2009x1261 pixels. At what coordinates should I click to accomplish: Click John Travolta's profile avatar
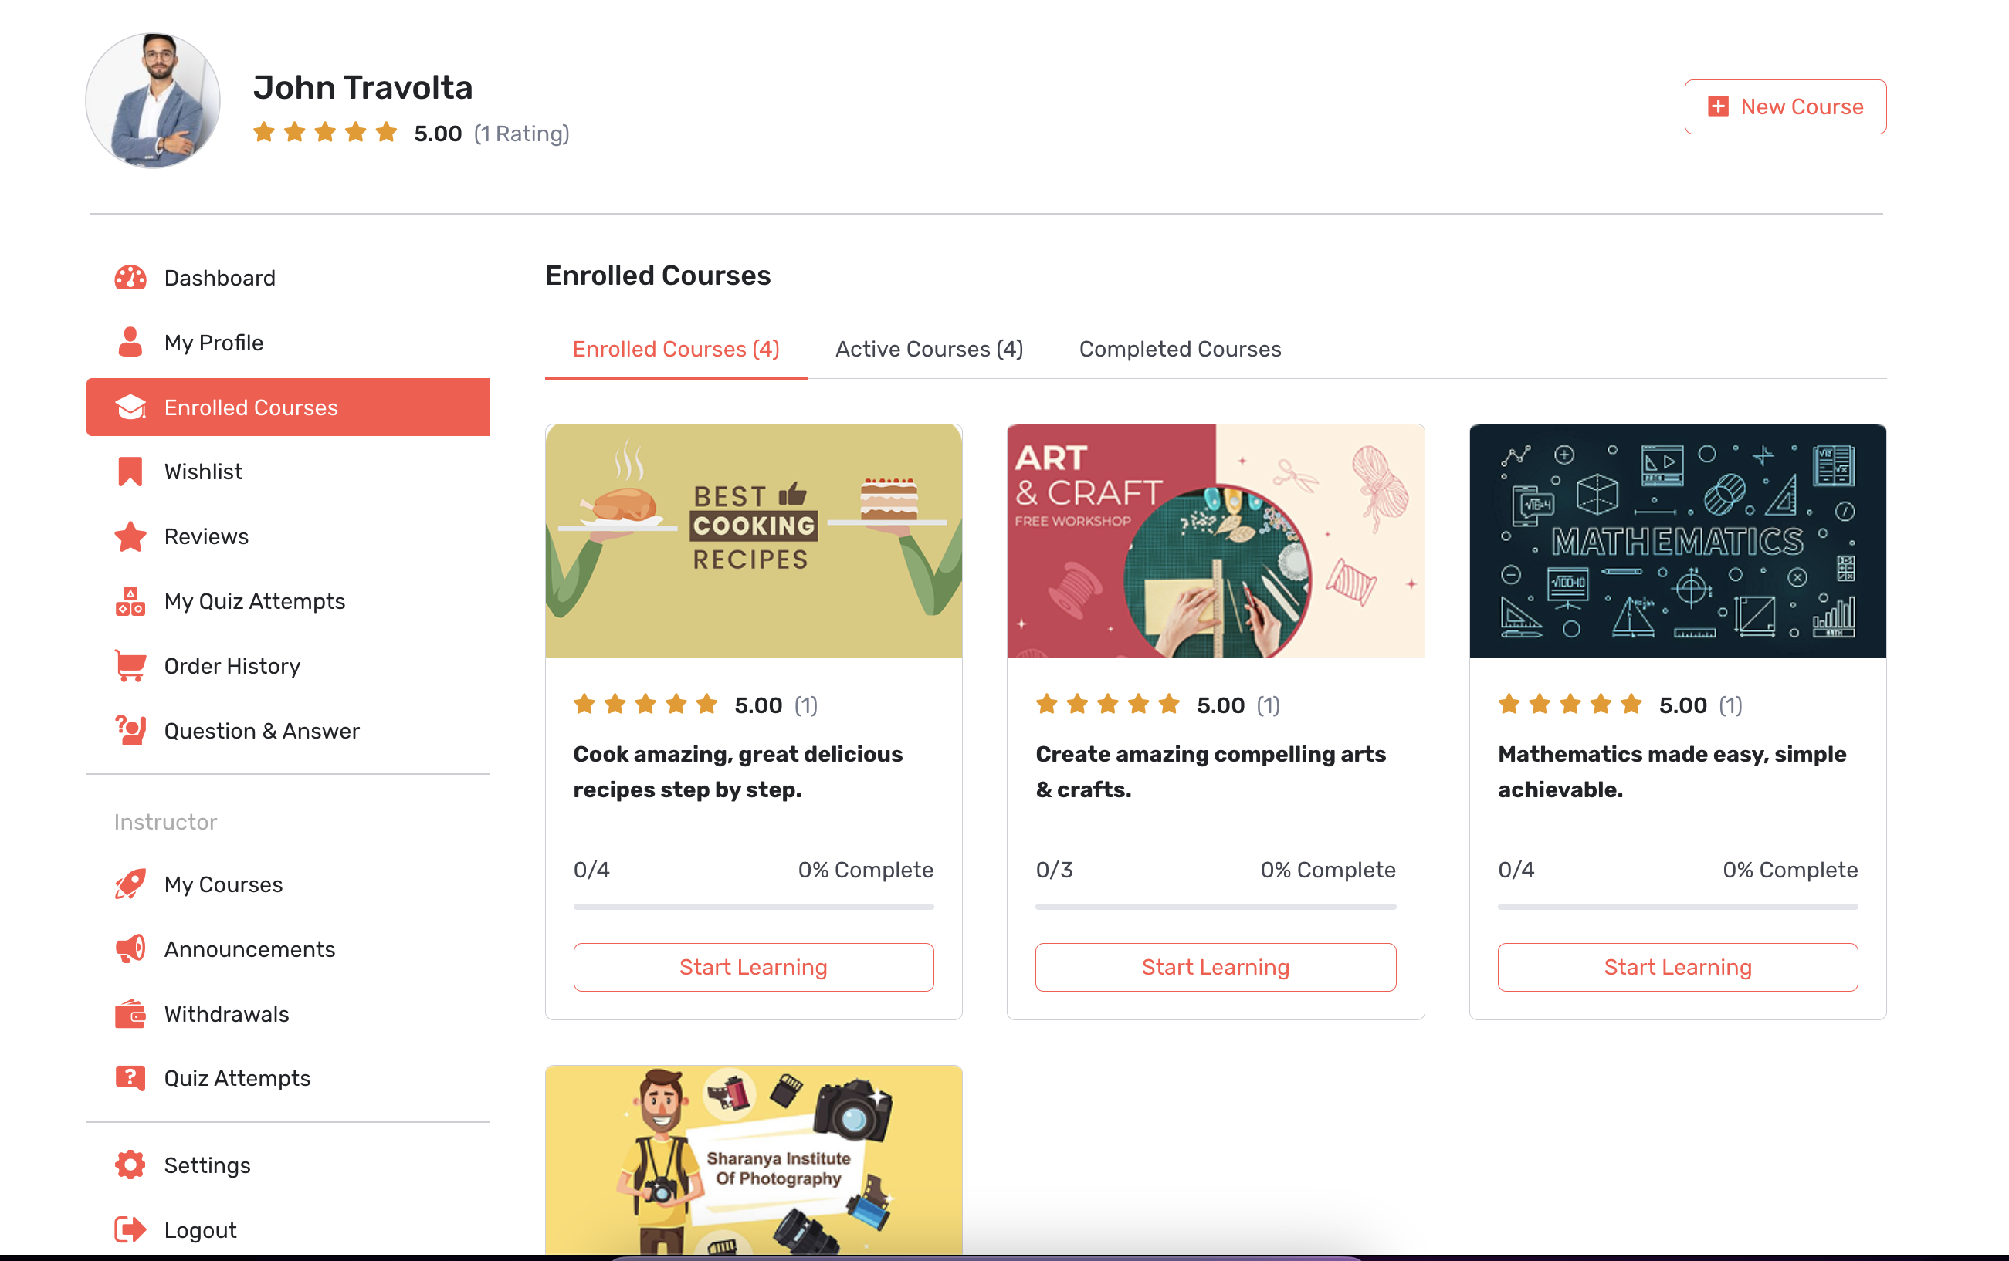[154, 101]
